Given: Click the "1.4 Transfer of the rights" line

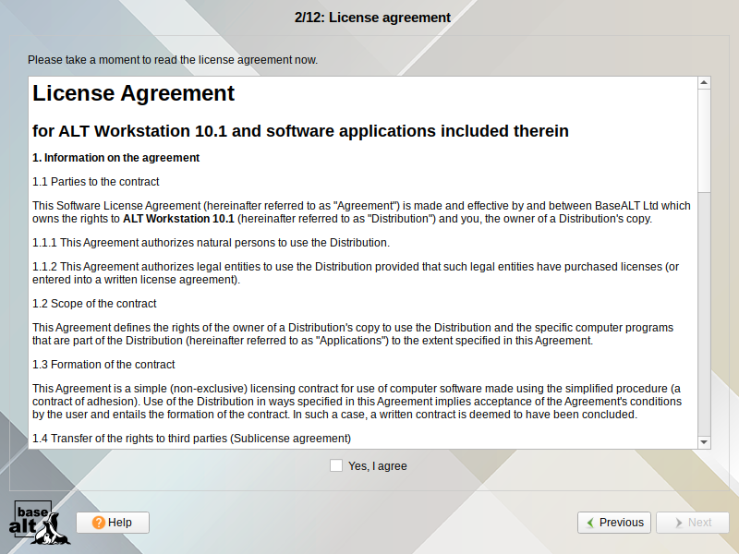Looking at the screenshot, I should [191, 439].
